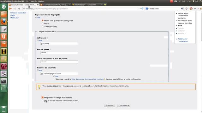Reload the page with the refresh icon
202x113 pixels.
[142, 8]
